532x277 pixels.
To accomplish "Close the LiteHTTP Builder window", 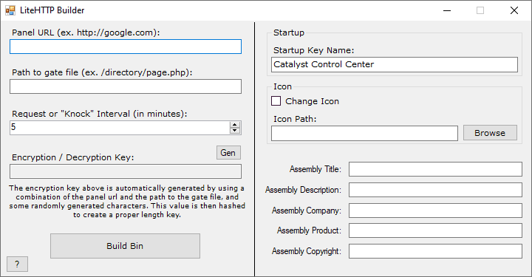I will click(514, 10).
